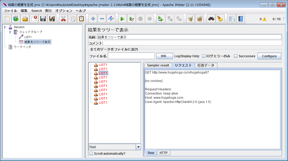Click the Open file folder icon

tap(25, 19)
